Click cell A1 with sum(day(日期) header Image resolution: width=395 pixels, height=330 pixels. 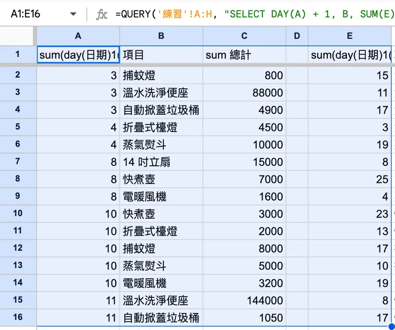[78, 55]
